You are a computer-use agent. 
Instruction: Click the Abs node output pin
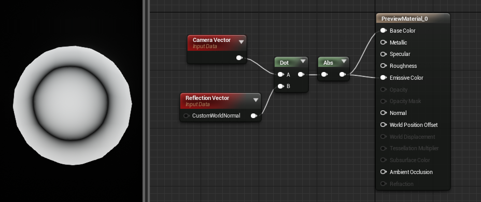pyautogui.click(x=342, y=75)
